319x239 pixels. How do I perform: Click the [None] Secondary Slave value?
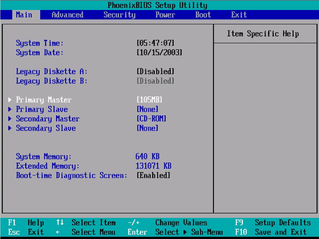147,128
